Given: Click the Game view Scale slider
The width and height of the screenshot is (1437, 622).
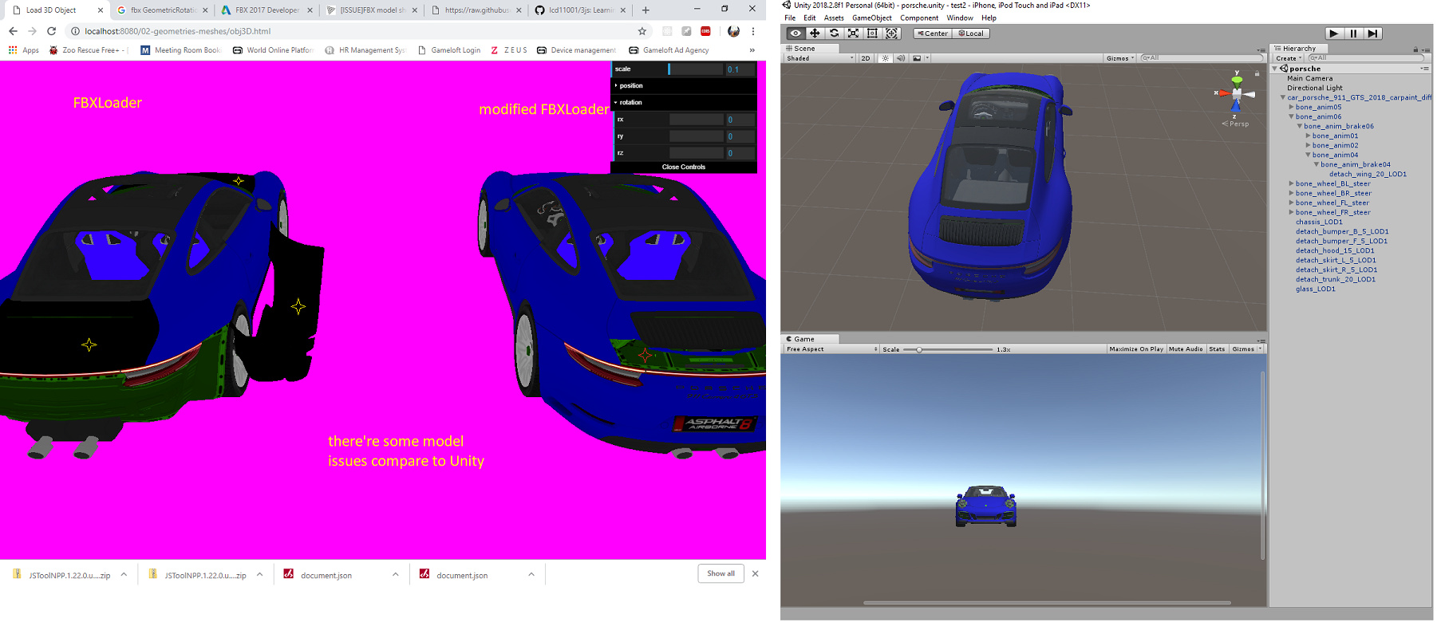Looking at the screenshot, I should [947, 349].
